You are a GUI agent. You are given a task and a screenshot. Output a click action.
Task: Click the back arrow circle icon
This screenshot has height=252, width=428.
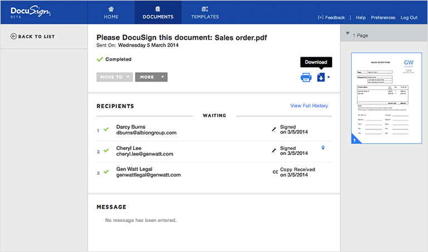(13, 36)
